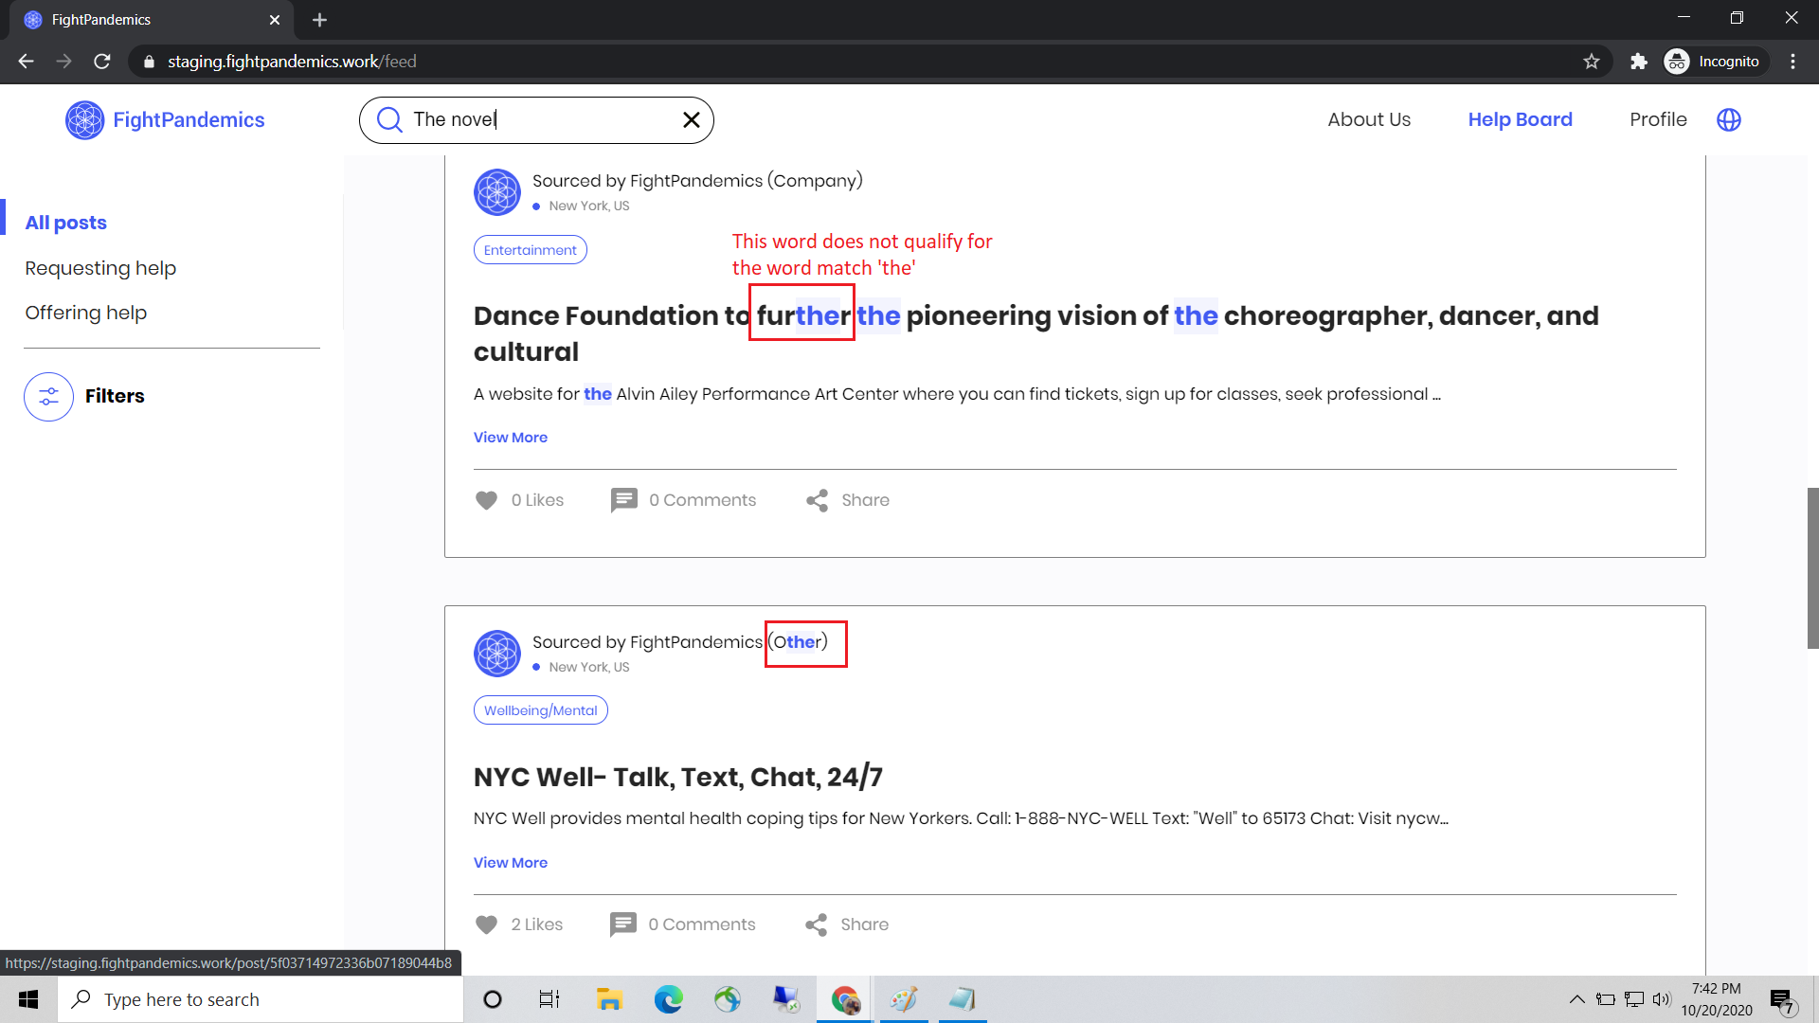Show hidden tray icons chevron
The height and width of the screenshot is (1023, 1819).
1576,999
